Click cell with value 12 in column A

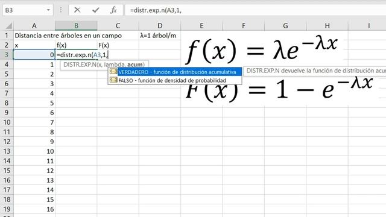[x=34, y=171]
